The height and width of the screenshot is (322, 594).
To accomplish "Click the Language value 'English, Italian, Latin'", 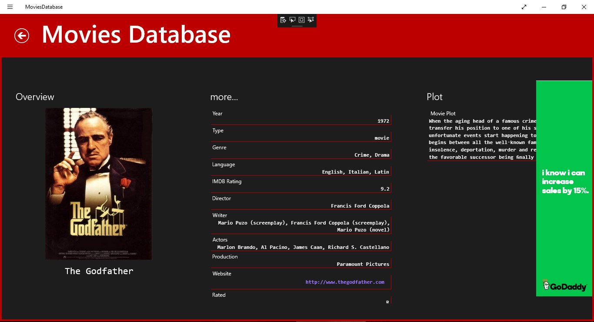I will pos(355,172).
